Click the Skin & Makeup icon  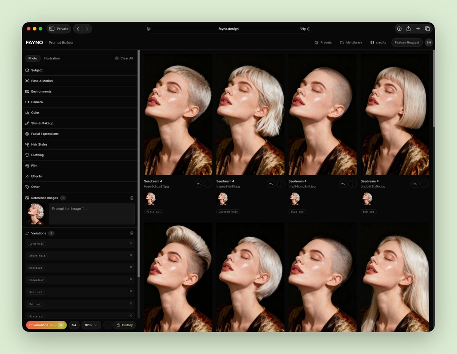27,123
